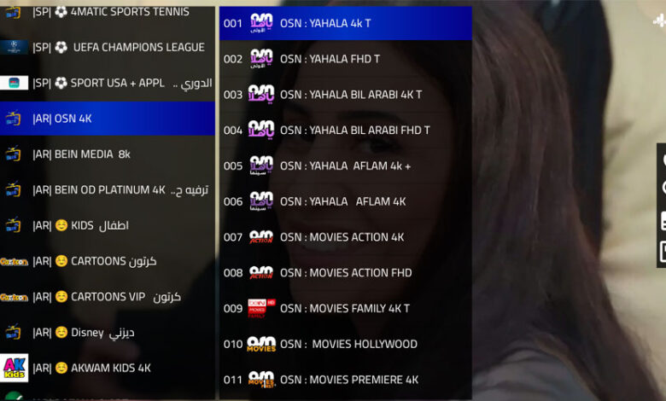Viewport: 666px width, 401px height.
Task: Click the AK Kids channel logo
Action: (x=14, y=368)
